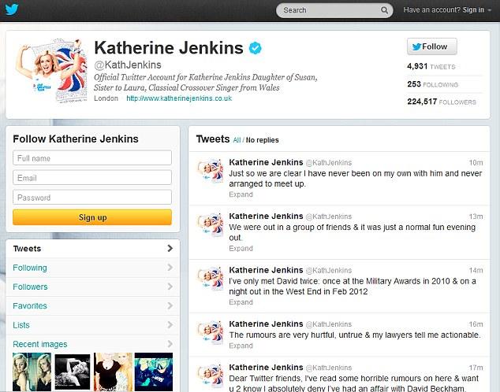Screen dimensions: 500x392
Task: Select Tweets in the sidebar menu
Action: (93, 249)
